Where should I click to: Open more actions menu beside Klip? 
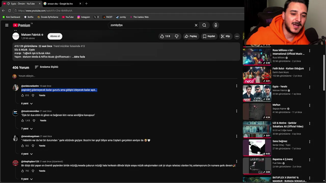237,36
